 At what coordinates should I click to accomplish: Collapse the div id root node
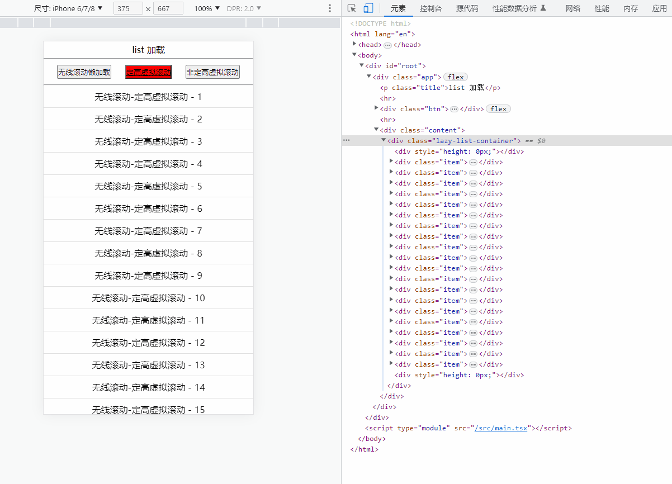[362, 65]
